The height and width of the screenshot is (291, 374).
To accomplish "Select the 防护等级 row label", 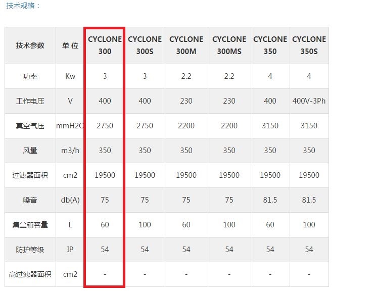I will [x=30, y=250].
